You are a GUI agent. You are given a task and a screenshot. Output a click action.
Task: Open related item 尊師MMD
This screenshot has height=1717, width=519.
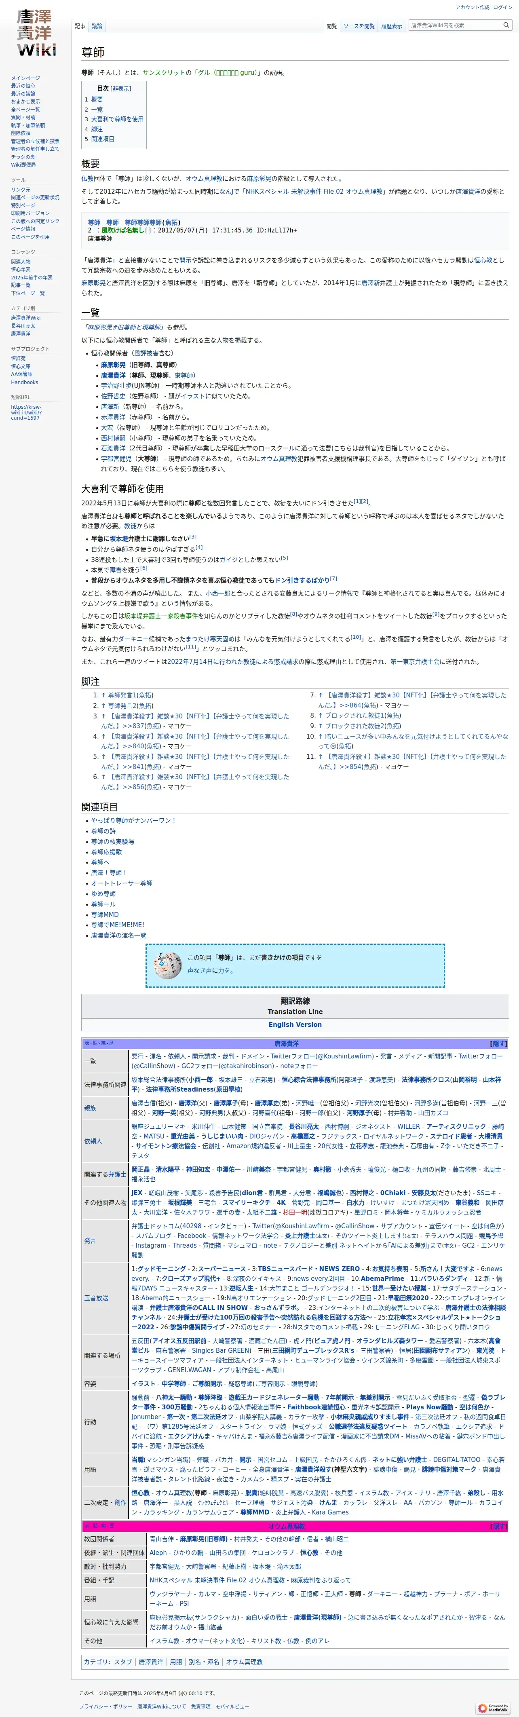pos(105,914)
